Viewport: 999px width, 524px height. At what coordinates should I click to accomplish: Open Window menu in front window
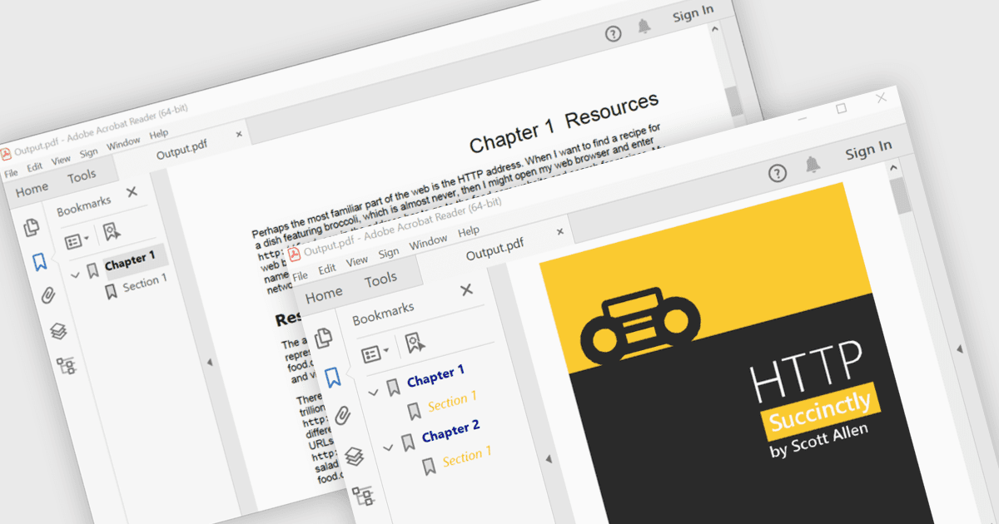coord(429,241)
